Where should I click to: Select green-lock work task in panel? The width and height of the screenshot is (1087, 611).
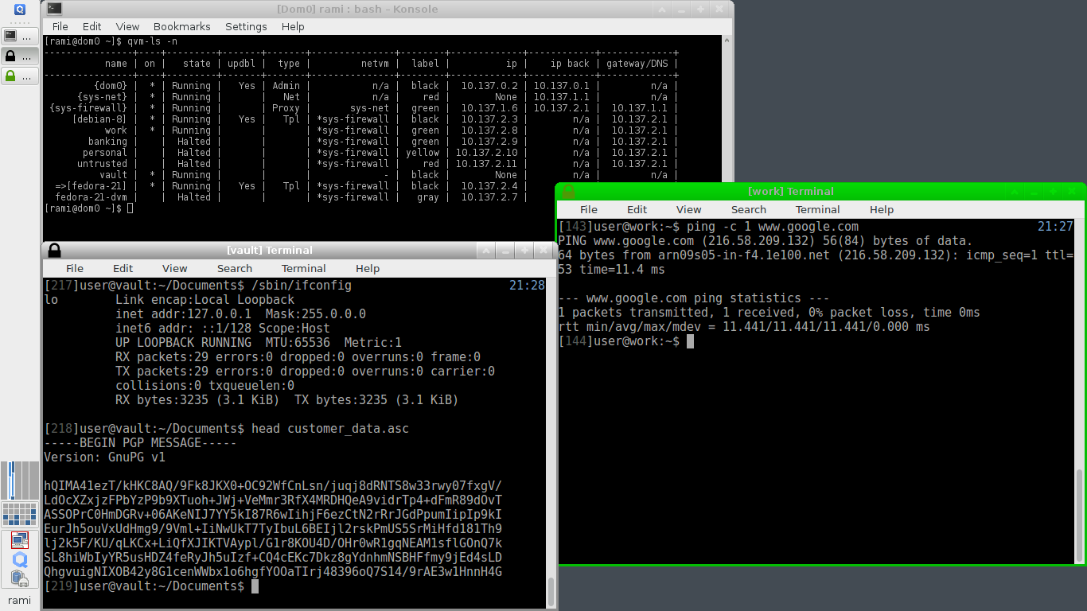pos(20,76)
